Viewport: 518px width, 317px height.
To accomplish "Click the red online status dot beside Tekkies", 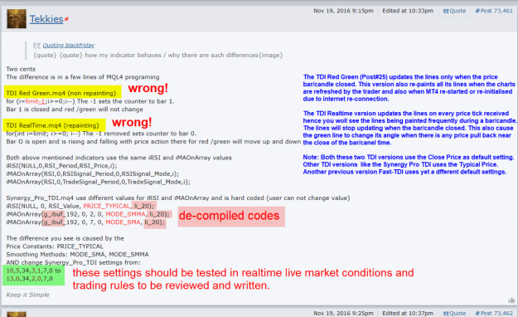I will click(x=66, y=19).
